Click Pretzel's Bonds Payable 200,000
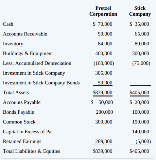Viewport: 156px width, 160px height. pyautogui.click(x=104, y=112)
